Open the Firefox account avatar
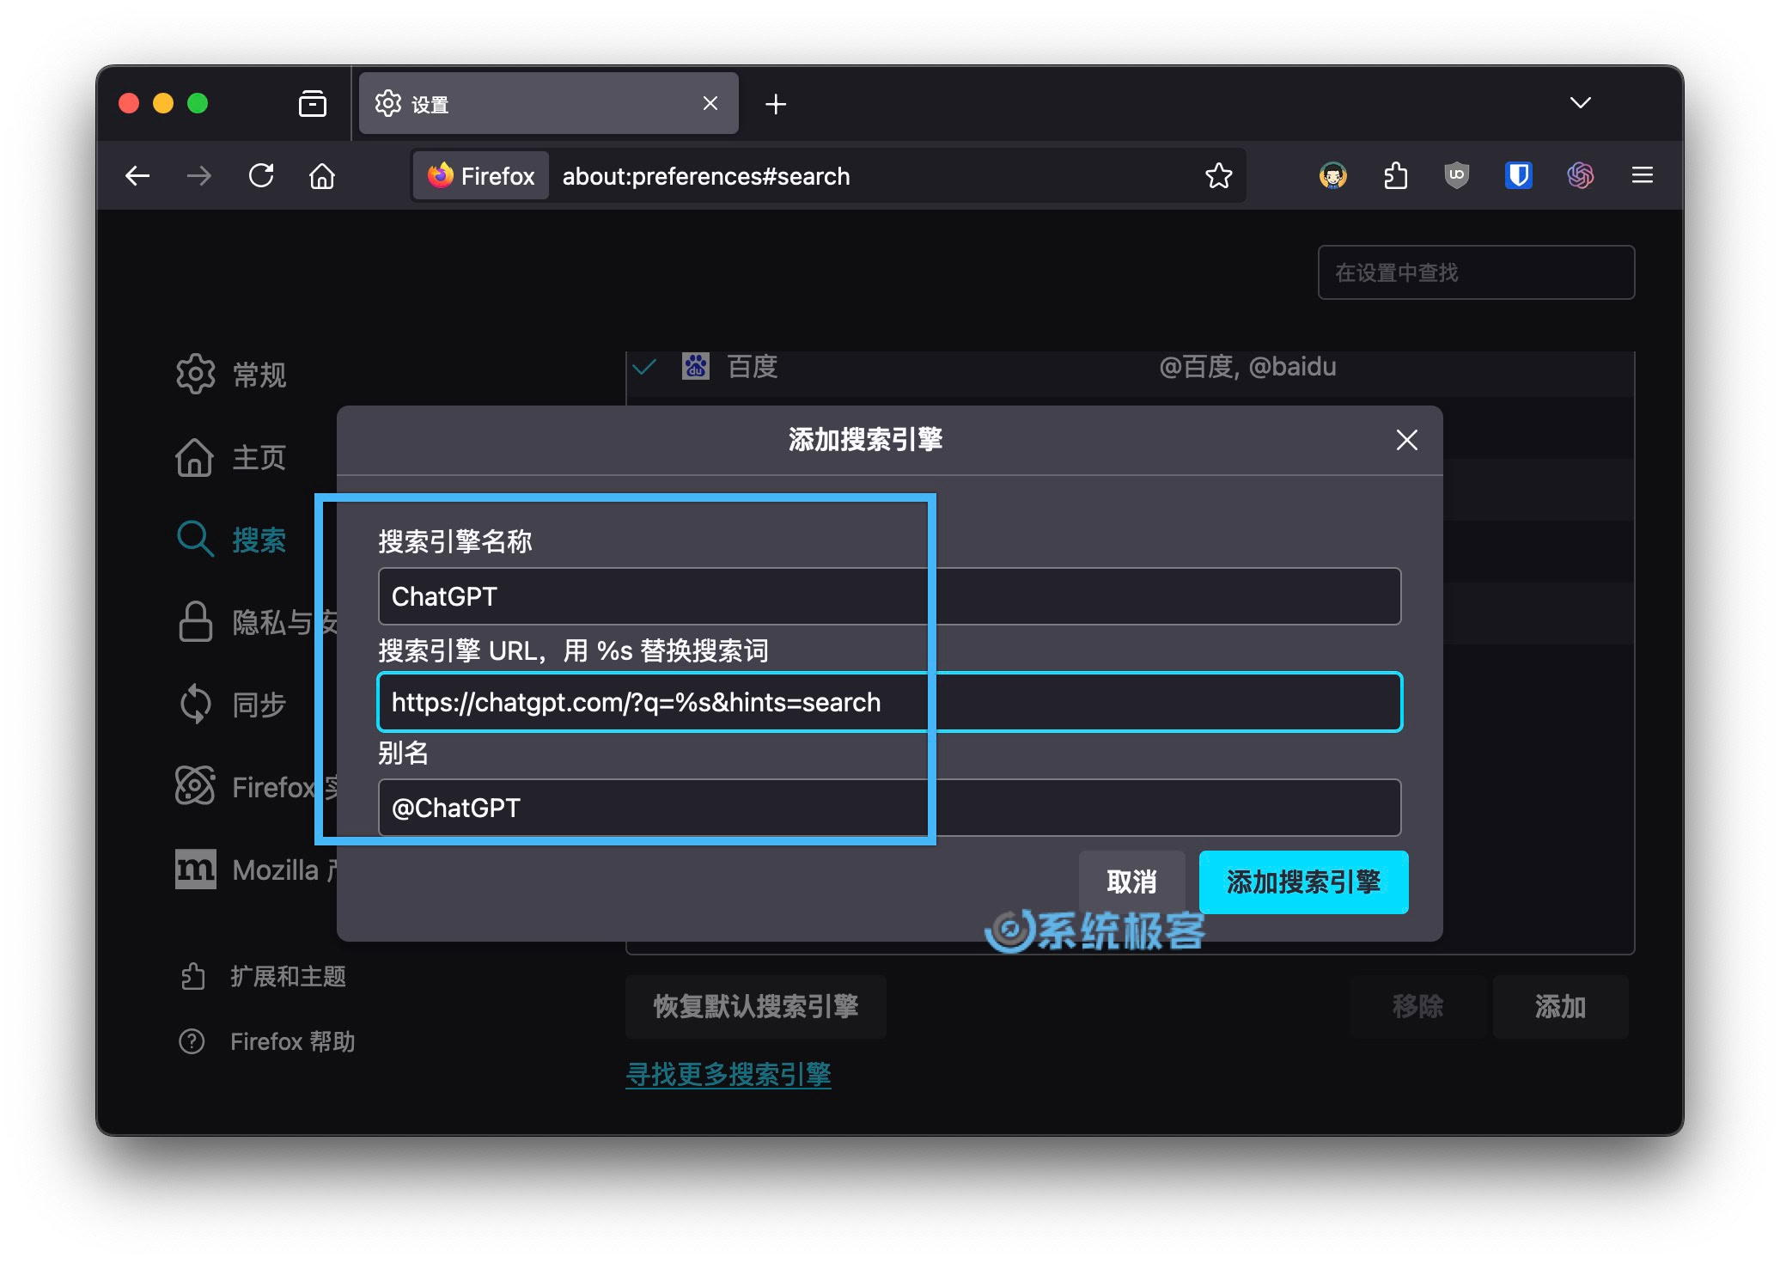Viewport: 1780px width, 1263px height. point(1332,176)
